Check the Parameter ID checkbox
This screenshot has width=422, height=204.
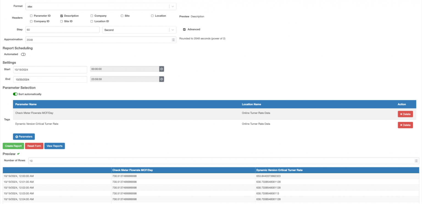(31, 16)
